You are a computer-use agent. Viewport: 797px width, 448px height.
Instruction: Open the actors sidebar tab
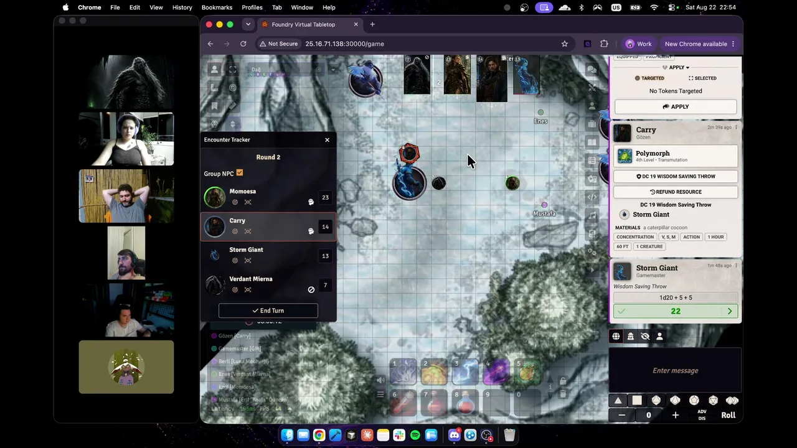pyautogui.click(x=592, y=106)
